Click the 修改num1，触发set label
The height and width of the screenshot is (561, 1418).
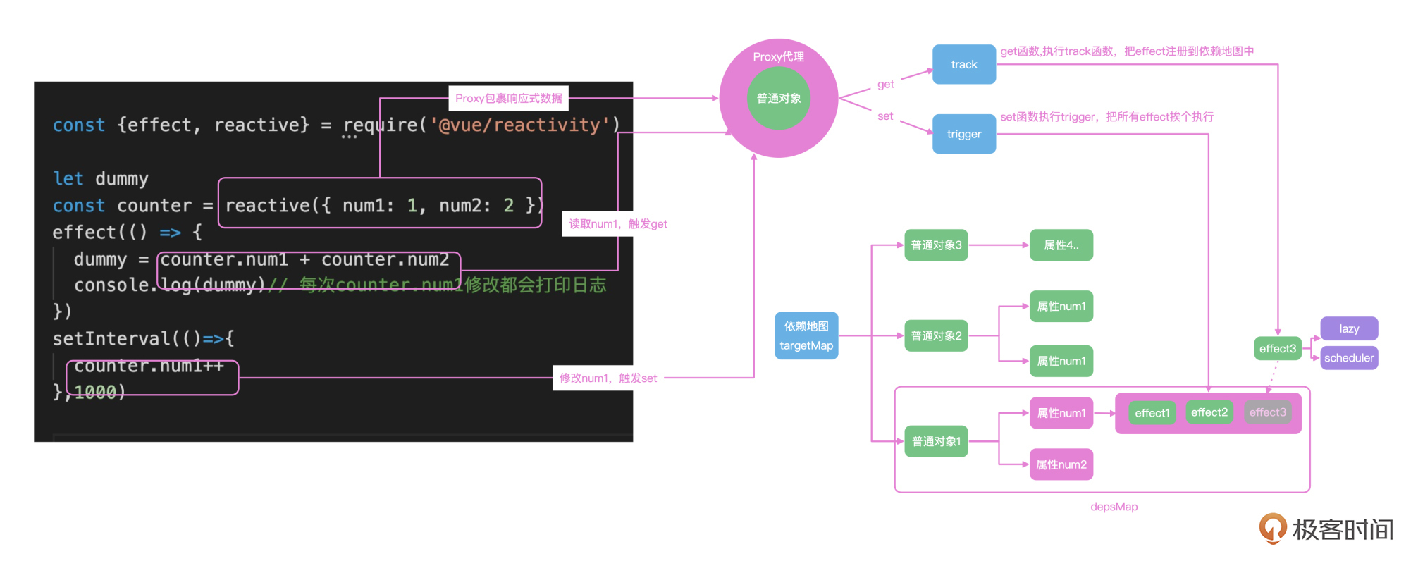tap(608, 378)
